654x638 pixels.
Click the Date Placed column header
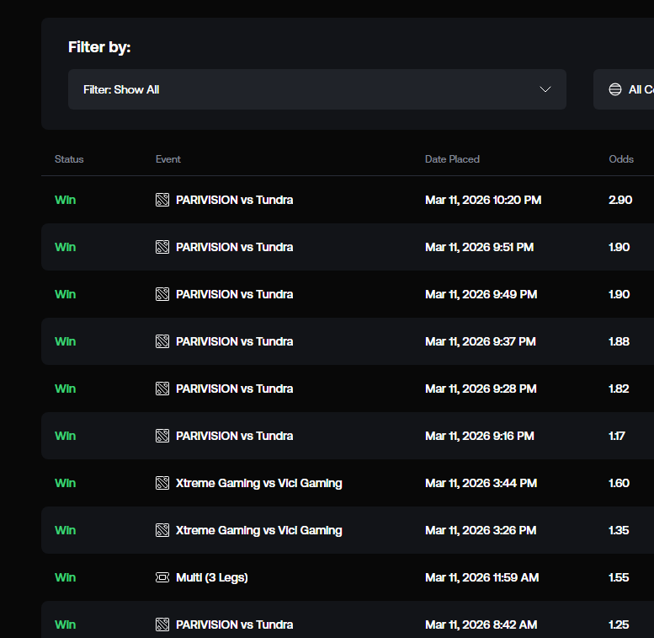coord(452,159)
